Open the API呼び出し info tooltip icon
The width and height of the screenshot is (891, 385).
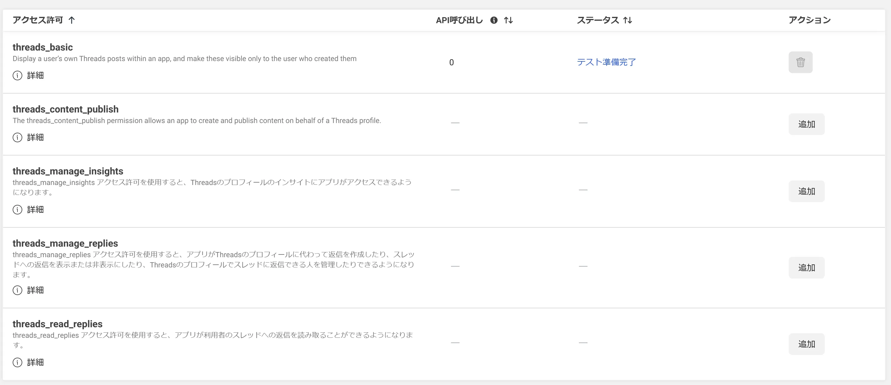pyautogui.click(x=494, y=20)
